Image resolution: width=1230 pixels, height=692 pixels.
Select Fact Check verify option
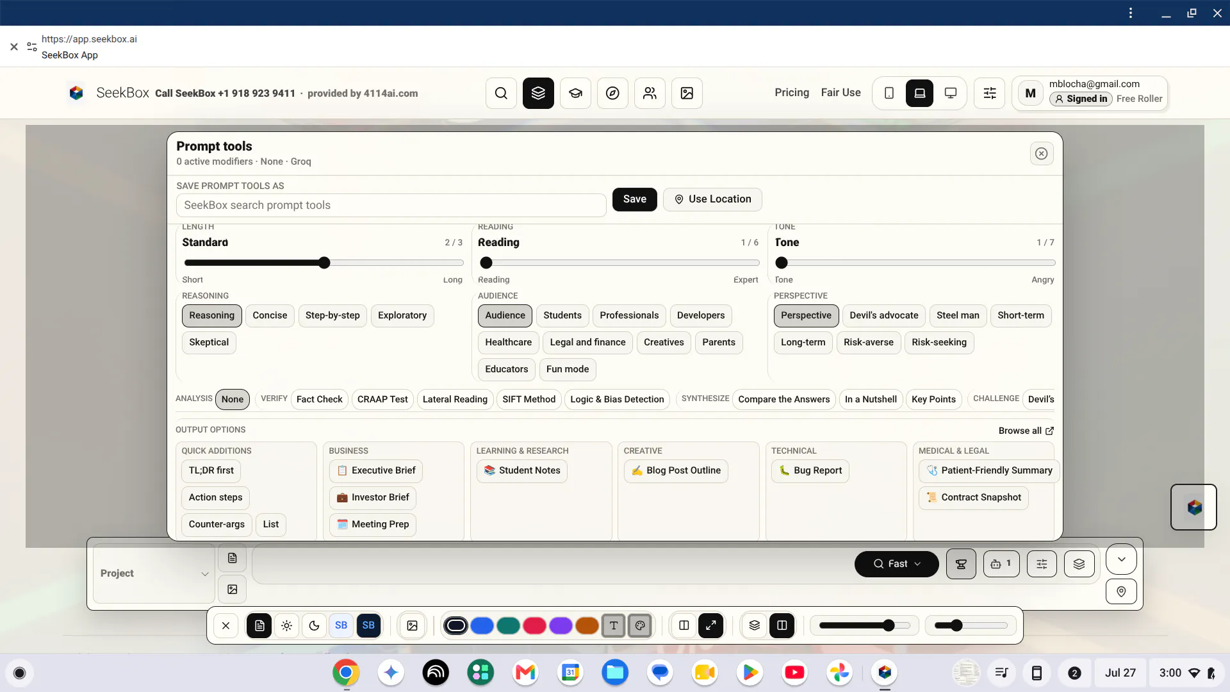pyautogui.click(x=320, y=399)
